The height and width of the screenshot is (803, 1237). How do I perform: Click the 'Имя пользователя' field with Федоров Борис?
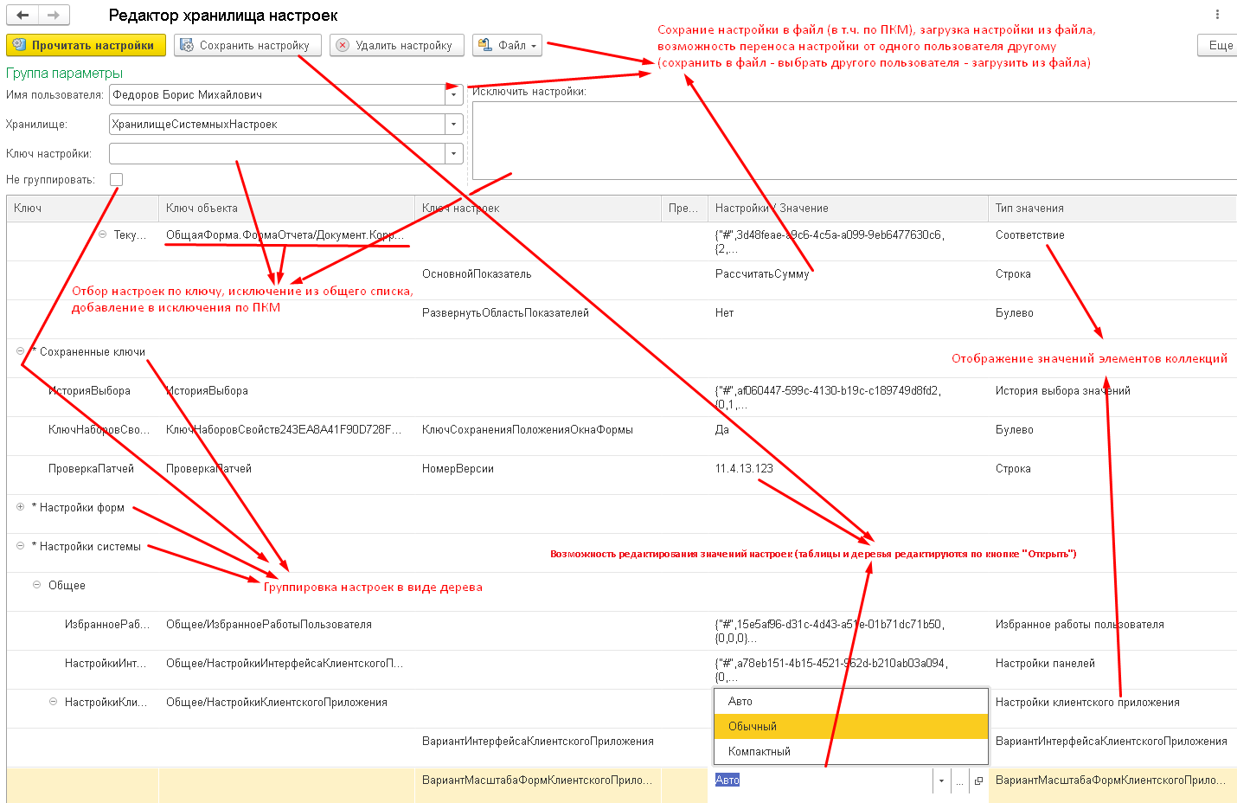[277, 94]
